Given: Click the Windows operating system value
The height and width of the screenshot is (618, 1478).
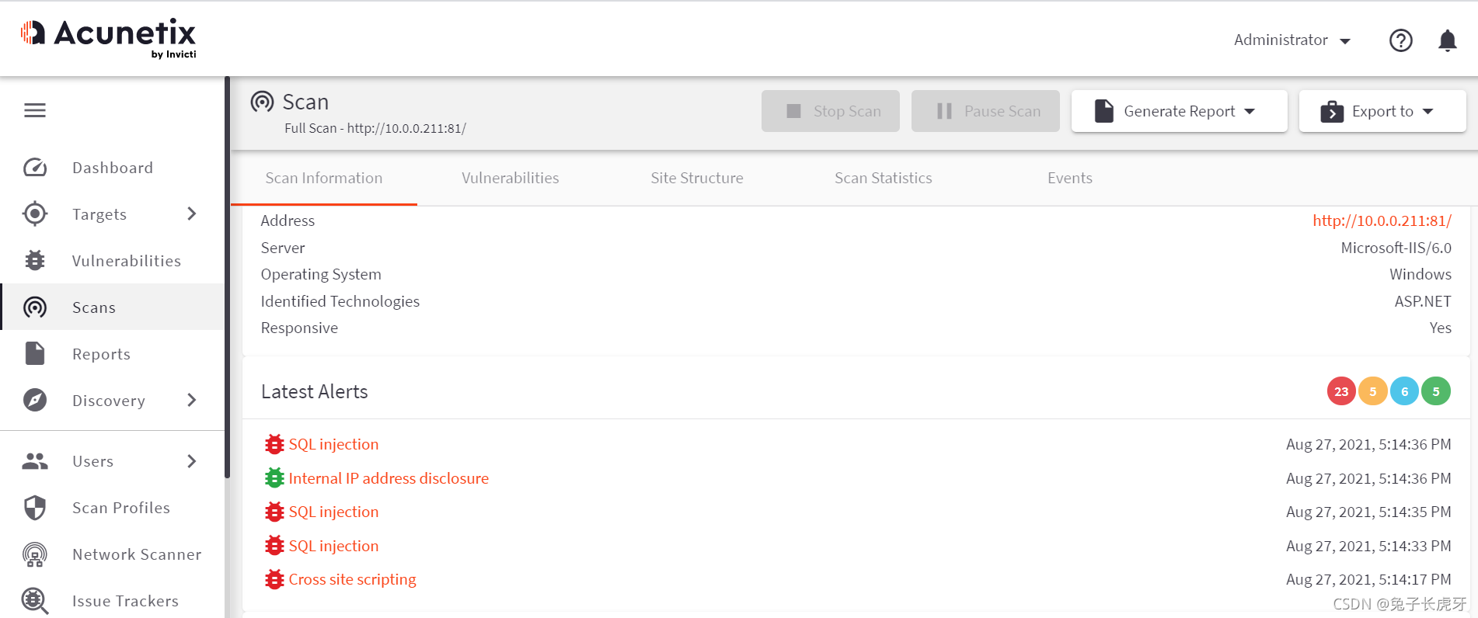Looking at the screenshot, I should [1420, 274].
